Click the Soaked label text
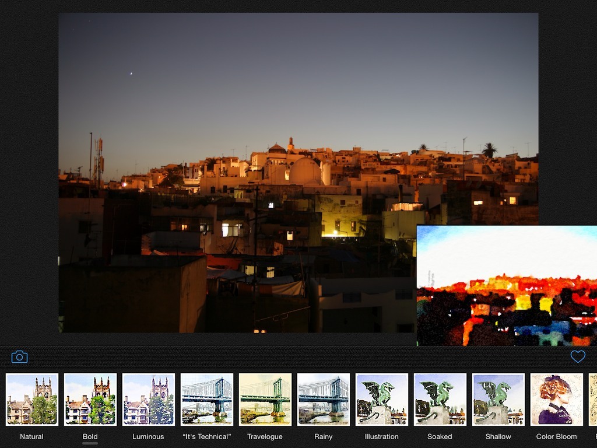597x448 pixels. [440, 436]
